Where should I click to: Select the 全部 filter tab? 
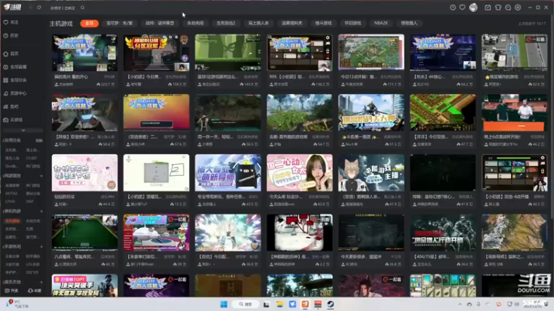[x=89, y=23]
